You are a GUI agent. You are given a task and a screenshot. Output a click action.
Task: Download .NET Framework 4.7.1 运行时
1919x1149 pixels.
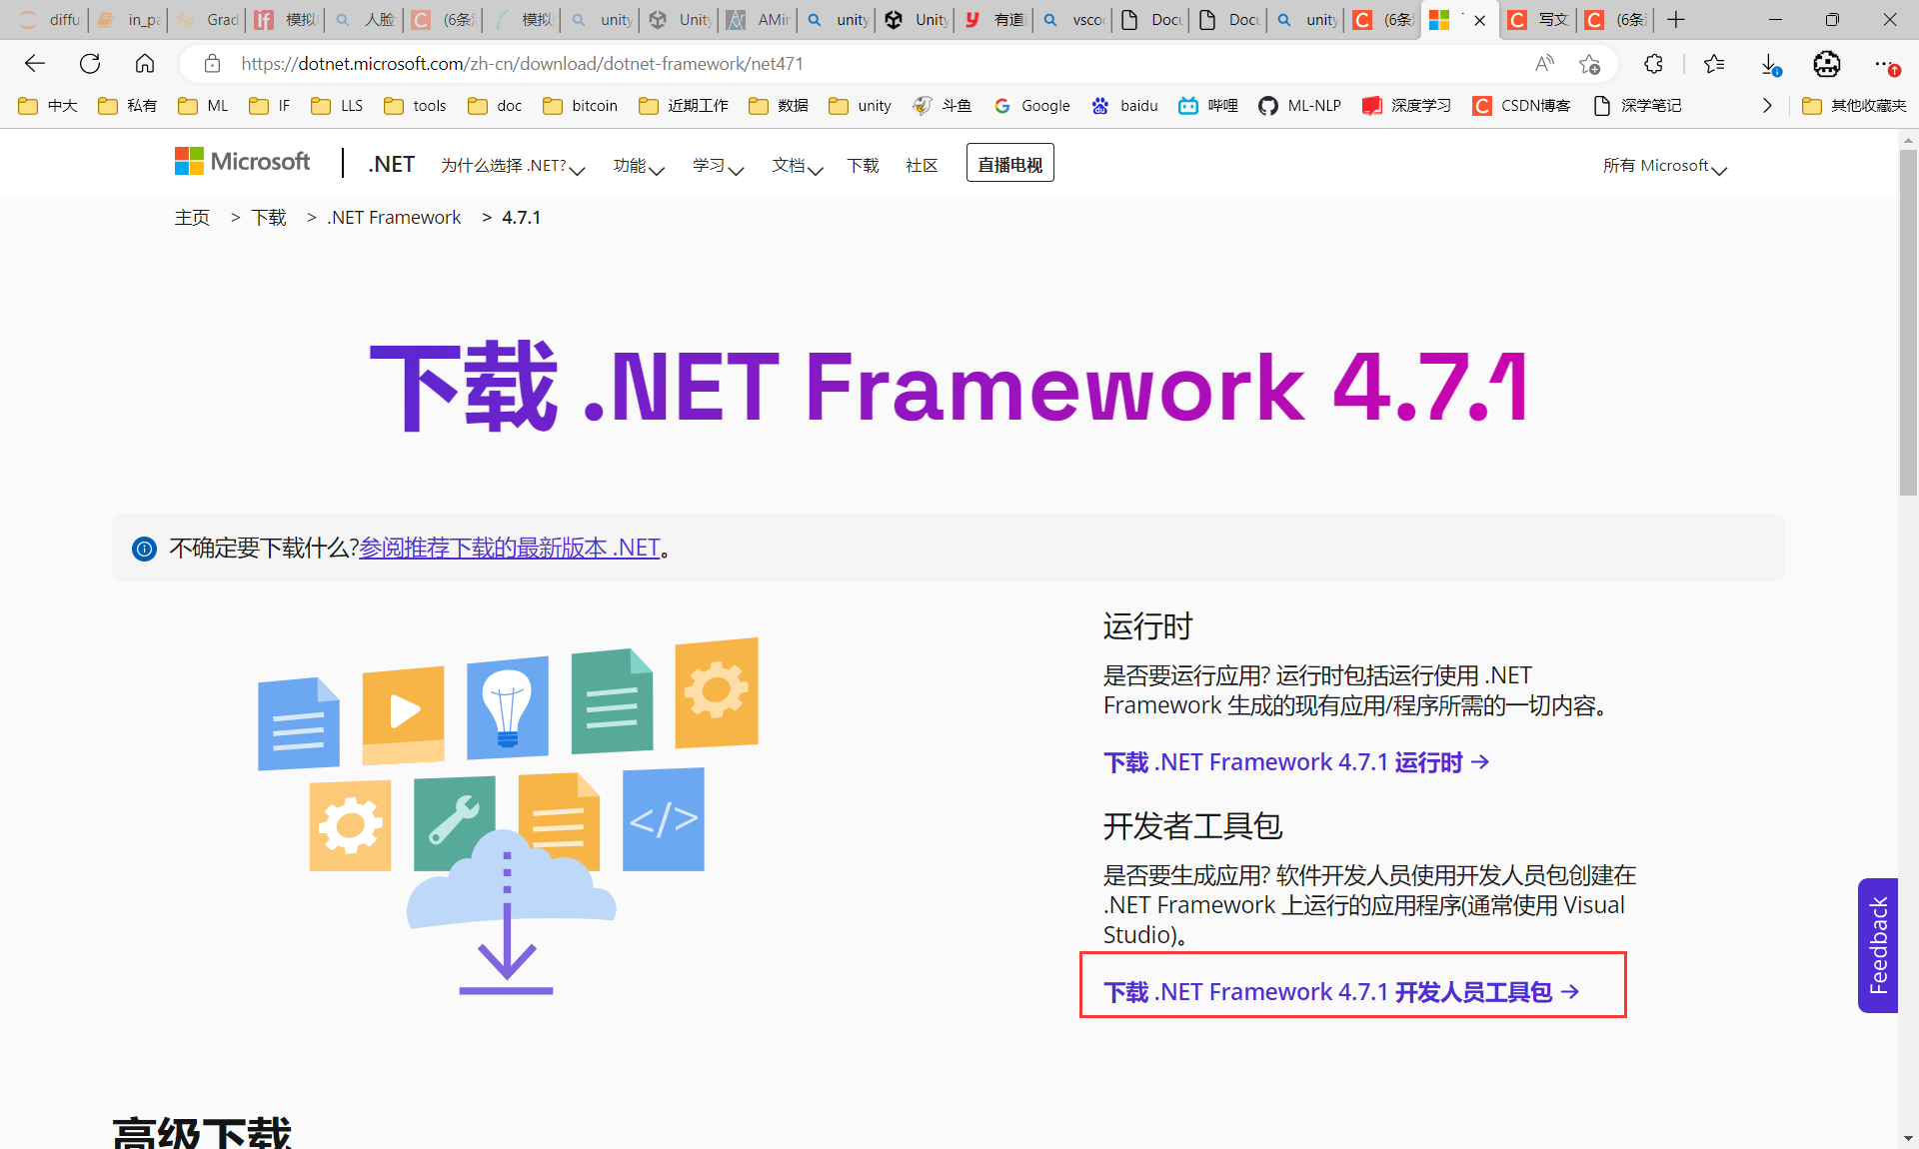(x=1296, y=762)
